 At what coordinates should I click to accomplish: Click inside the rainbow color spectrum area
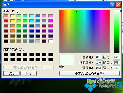85,32
